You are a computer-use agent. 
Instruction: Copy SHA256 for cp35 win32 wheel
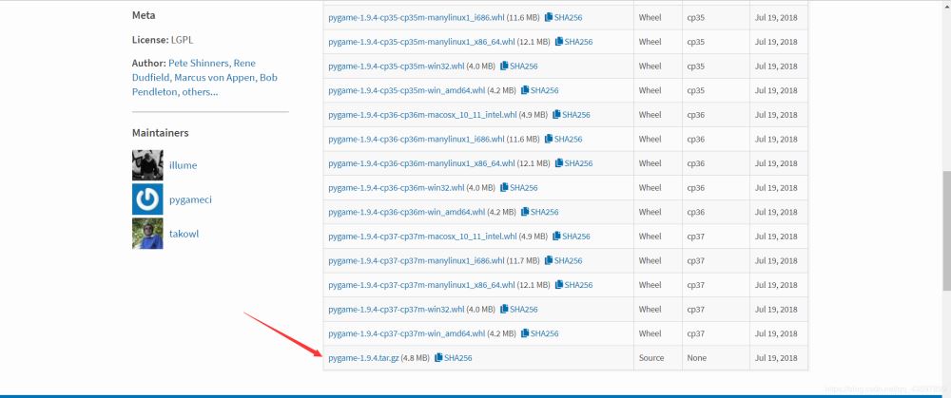[x=518, y=66]
